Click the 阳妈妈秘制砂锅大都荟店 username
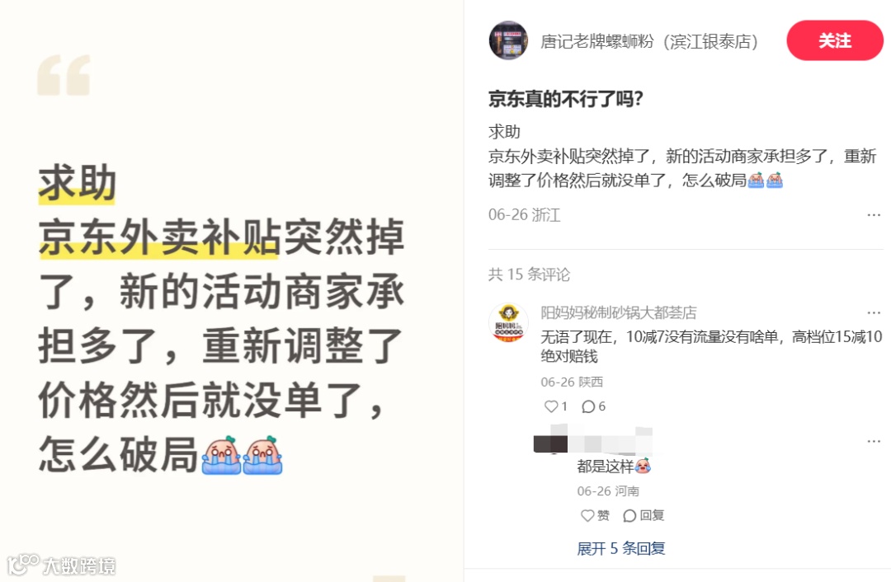The image size is (891, 582). [618, 313]
